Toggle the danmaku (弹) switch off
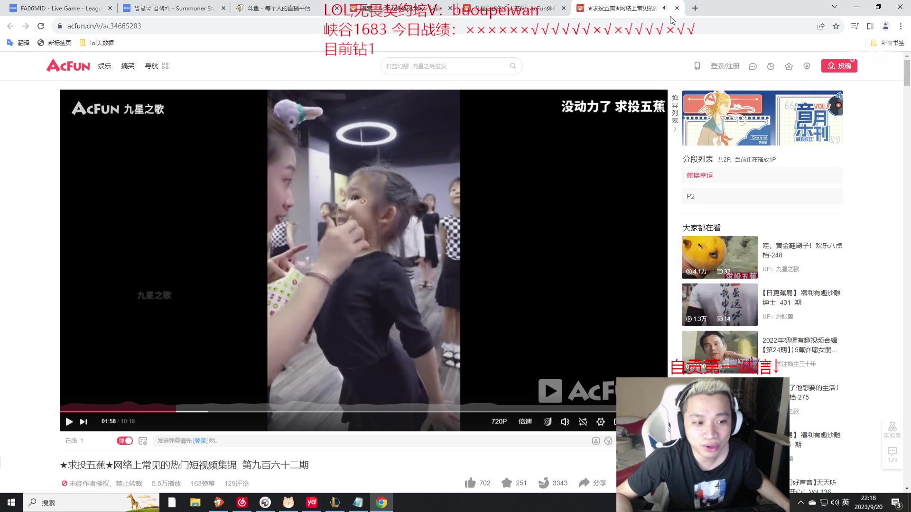 click(125, 440)
